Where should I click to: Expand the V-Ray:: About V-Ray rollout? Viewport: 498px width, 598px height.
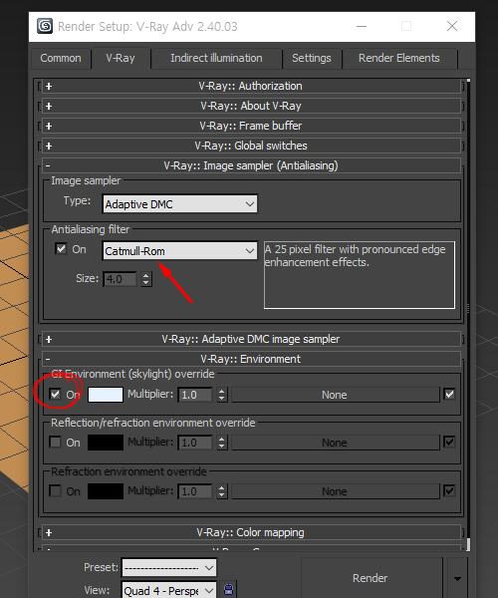251,106
